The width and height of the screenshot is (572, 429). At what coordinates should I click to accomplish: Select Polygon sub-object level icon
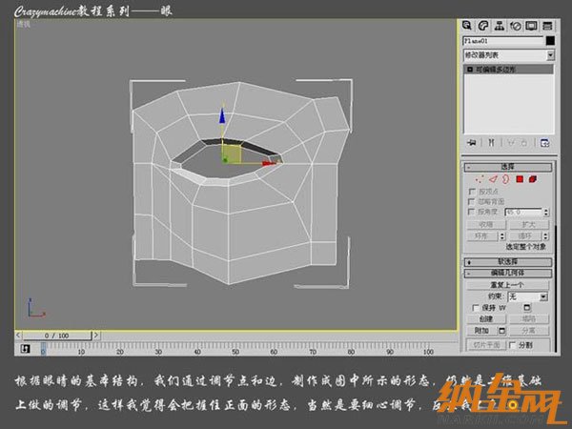tap(520, 179)
